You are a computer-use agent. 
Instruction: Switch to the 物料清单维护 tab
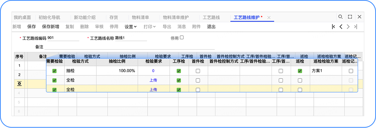(176, 17)
